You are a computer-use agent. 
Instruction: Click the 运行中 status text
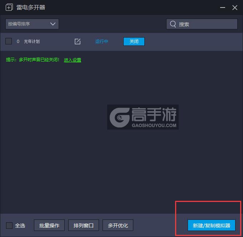click(101, 42)
